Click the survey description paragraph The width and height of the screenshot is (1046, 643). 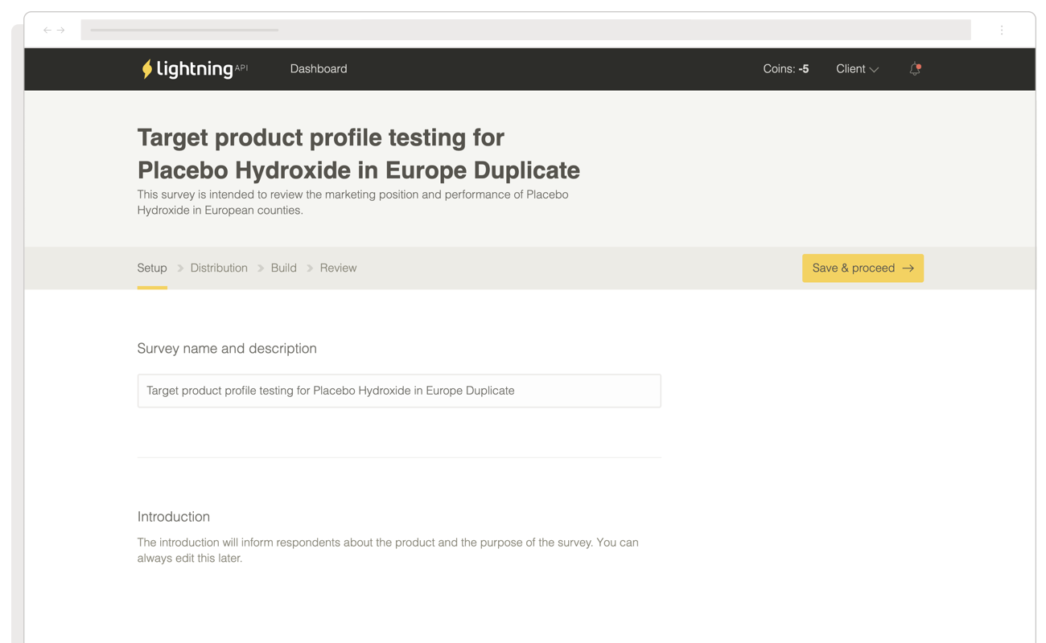click(352, 203)
